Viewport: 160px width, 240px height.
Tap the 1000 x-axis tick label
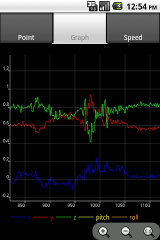[95, 206]
